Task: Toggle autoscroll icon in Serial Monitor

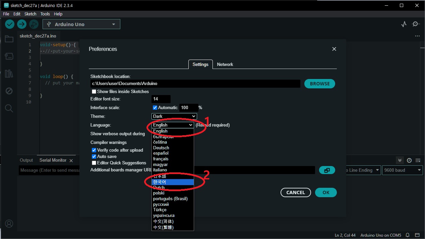Action: pyautogui.click(x=400, y=160)
